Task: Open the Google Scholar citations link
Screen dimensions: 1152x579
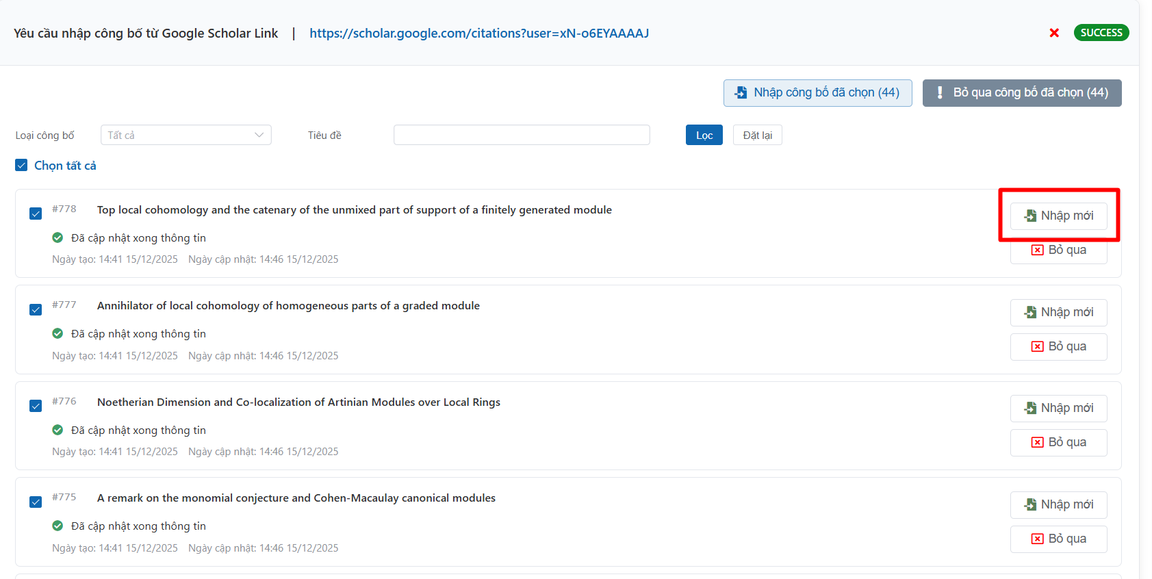Action: [x=478, y=33]
